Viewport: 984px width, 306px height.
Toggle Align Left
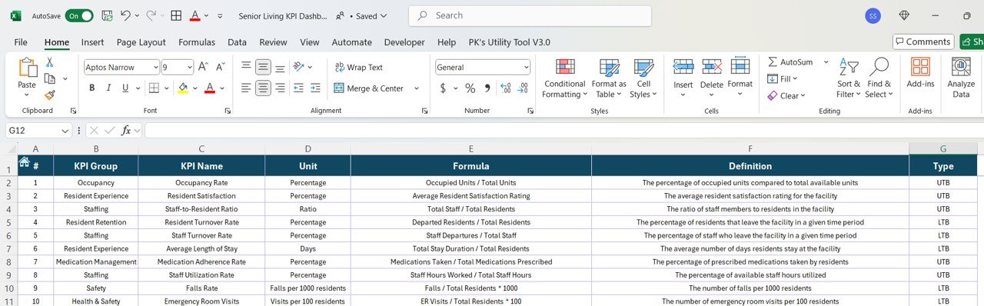246,88
